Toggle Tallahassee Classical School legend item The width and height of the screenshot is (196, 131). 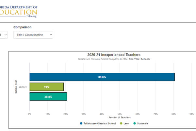98,123
